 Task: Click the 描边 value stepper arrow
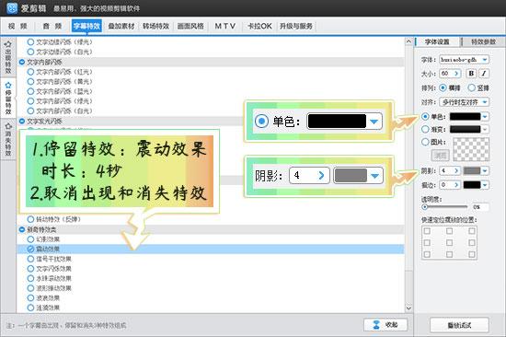[456, 185]
